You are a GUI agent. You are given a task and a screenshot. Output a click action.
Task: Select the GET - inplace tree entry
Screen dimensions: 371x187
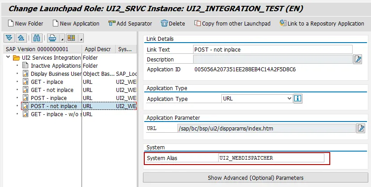coord(47,82)
